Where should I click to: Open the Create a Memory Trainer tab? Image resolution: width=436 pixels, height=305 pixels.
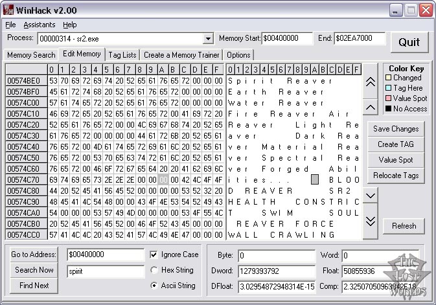pyautogui.click(x=181, y=55)
